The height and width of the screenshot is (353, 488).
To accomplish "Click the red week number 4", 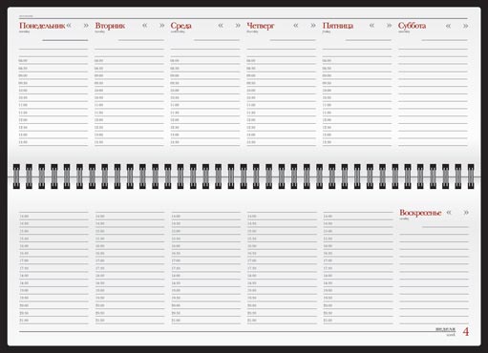I will [466, 332].
